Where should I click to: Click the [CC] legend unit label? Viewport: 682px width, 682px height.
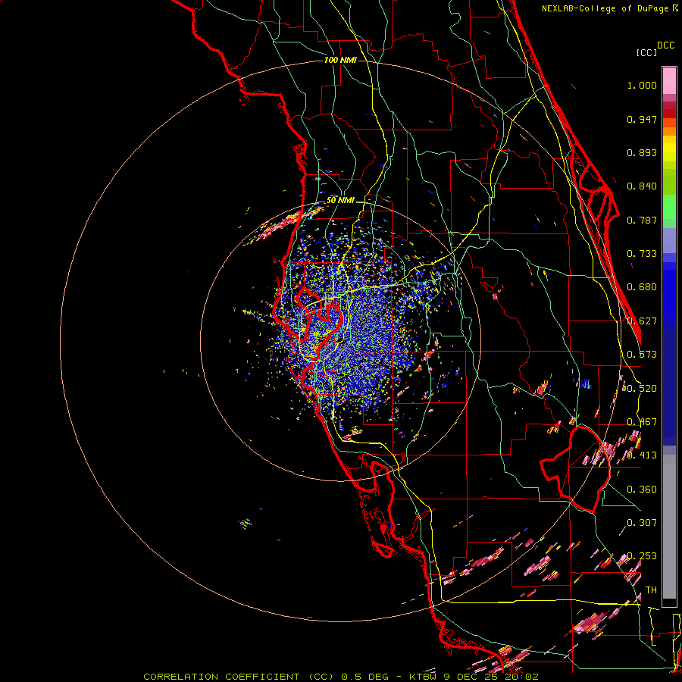pos(646,52)
